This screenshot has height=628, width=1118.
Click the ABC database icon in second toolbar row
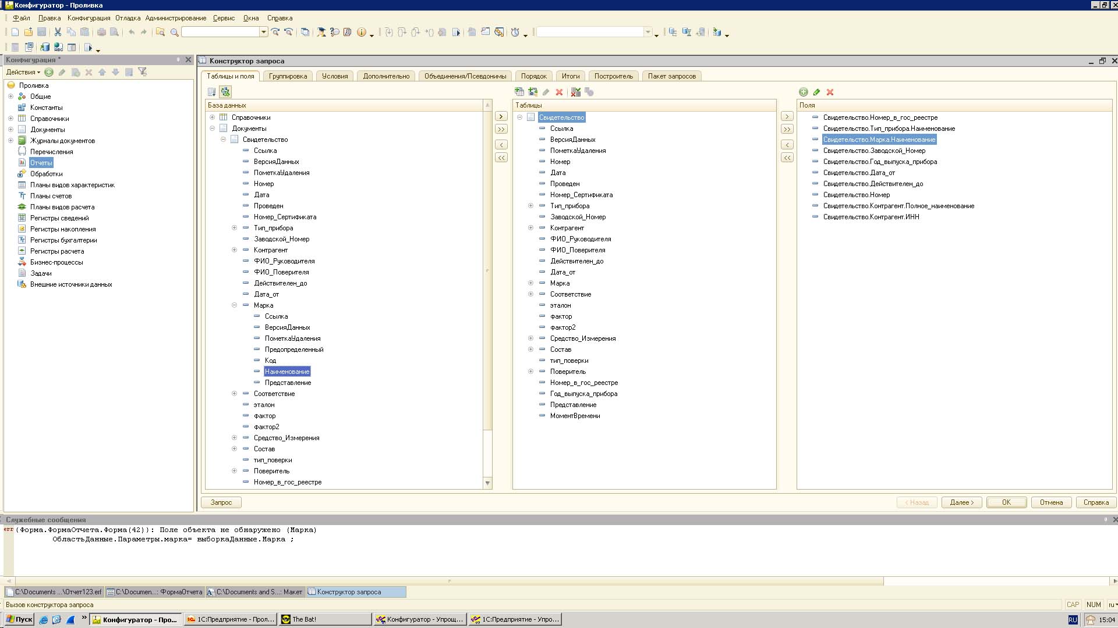58,48
